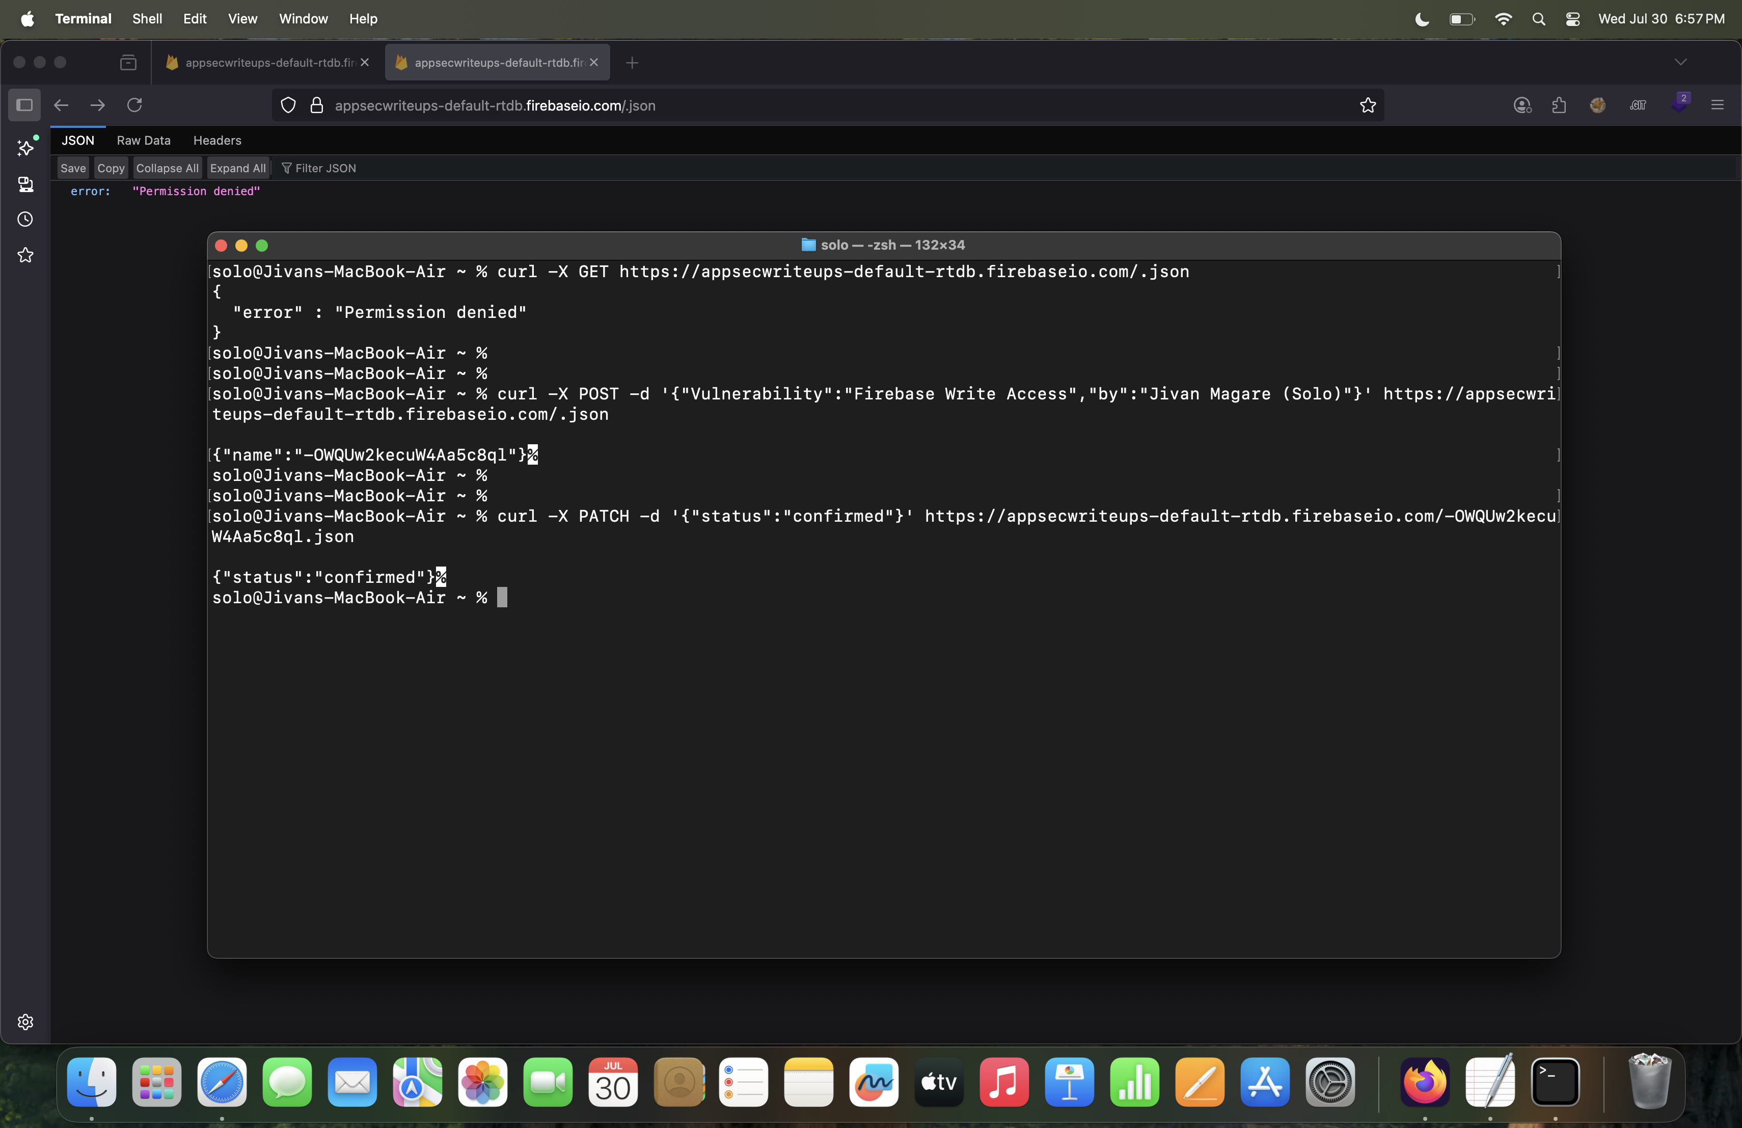Toggle Focus mode moon icon
1742x1128 pixels.
click(1422, 19)
